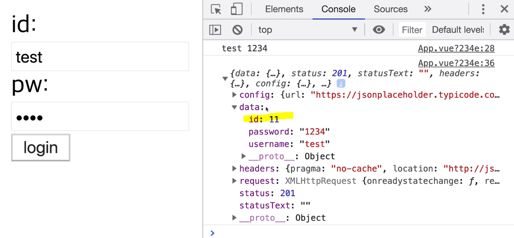Toggle the device toolbar icon
The width and height of the screenshot is (514, 238).
(237, 9)
